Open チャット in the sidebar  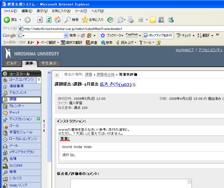(x=15, y=113)
